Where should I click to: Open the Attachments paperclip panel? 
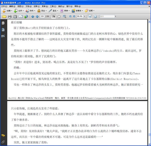click(3, 141)
